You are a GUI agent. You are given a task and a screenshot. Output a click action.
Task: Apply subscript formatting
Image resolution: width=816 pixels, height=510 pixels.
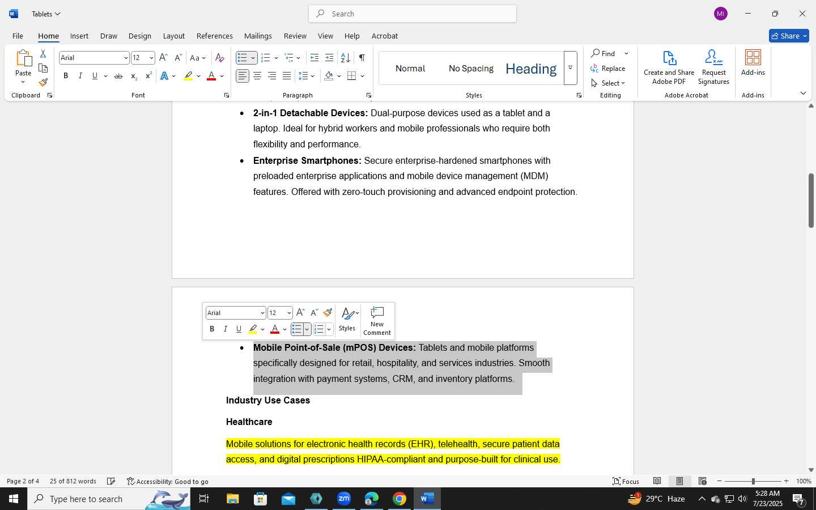134,76
